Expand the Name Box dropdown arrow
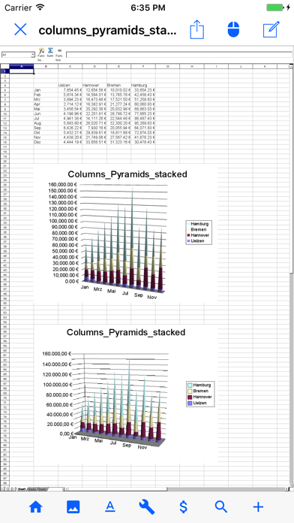Screen dimensions: 294x523 [x=33, y=55]
